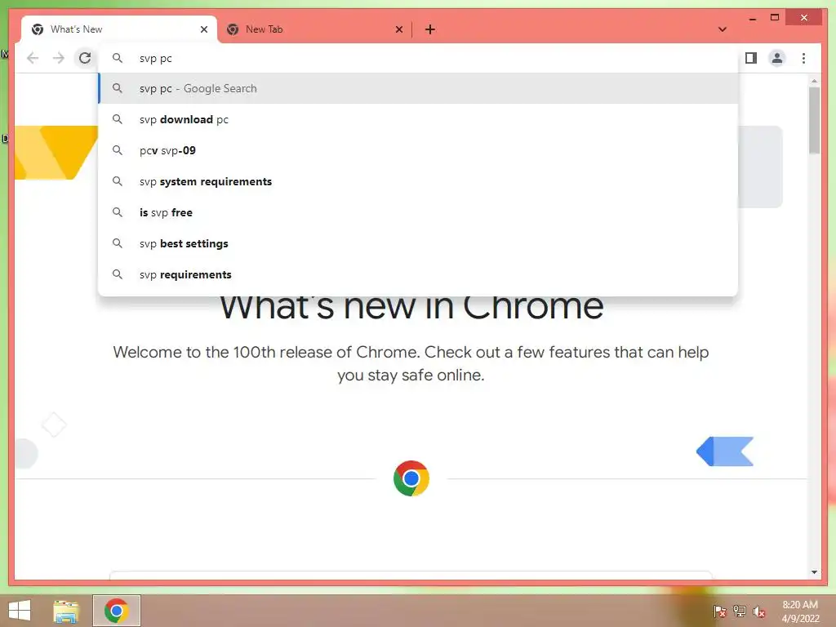The width and height of the screenshot is (836, 627).
Task: Switch to the What's New tab
Action: [119, 29]
